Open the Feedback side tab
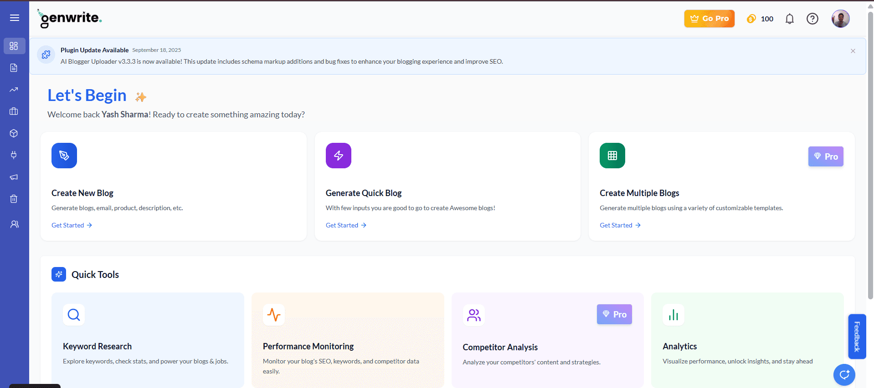 (x=857, y=337)
